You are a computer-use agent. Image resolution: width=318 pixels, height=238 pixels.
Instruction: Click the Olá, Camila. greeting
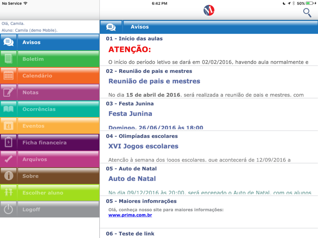point(13,23)
